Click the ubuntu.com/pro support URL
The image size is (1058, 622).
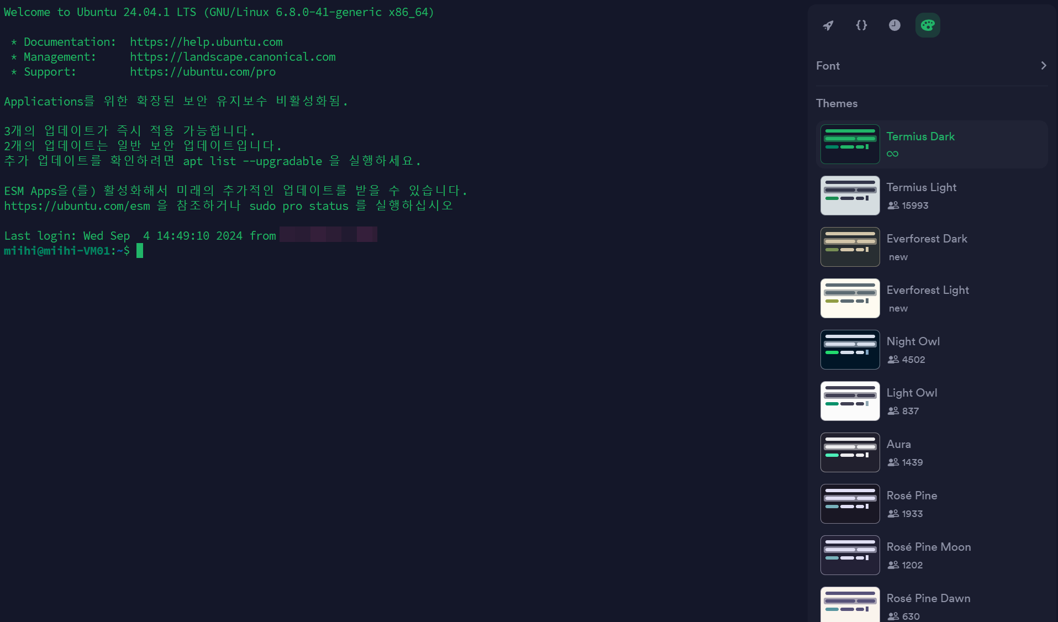tap(203, 72)
